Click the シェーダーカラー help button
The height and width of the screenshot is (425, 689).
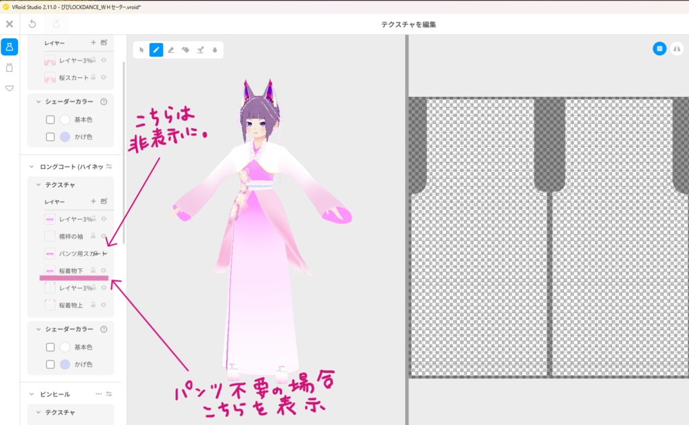coord(104,329)
